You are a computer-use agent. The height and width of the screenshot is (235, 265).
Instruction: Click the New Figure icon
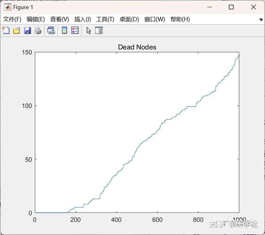coord(6,31)
